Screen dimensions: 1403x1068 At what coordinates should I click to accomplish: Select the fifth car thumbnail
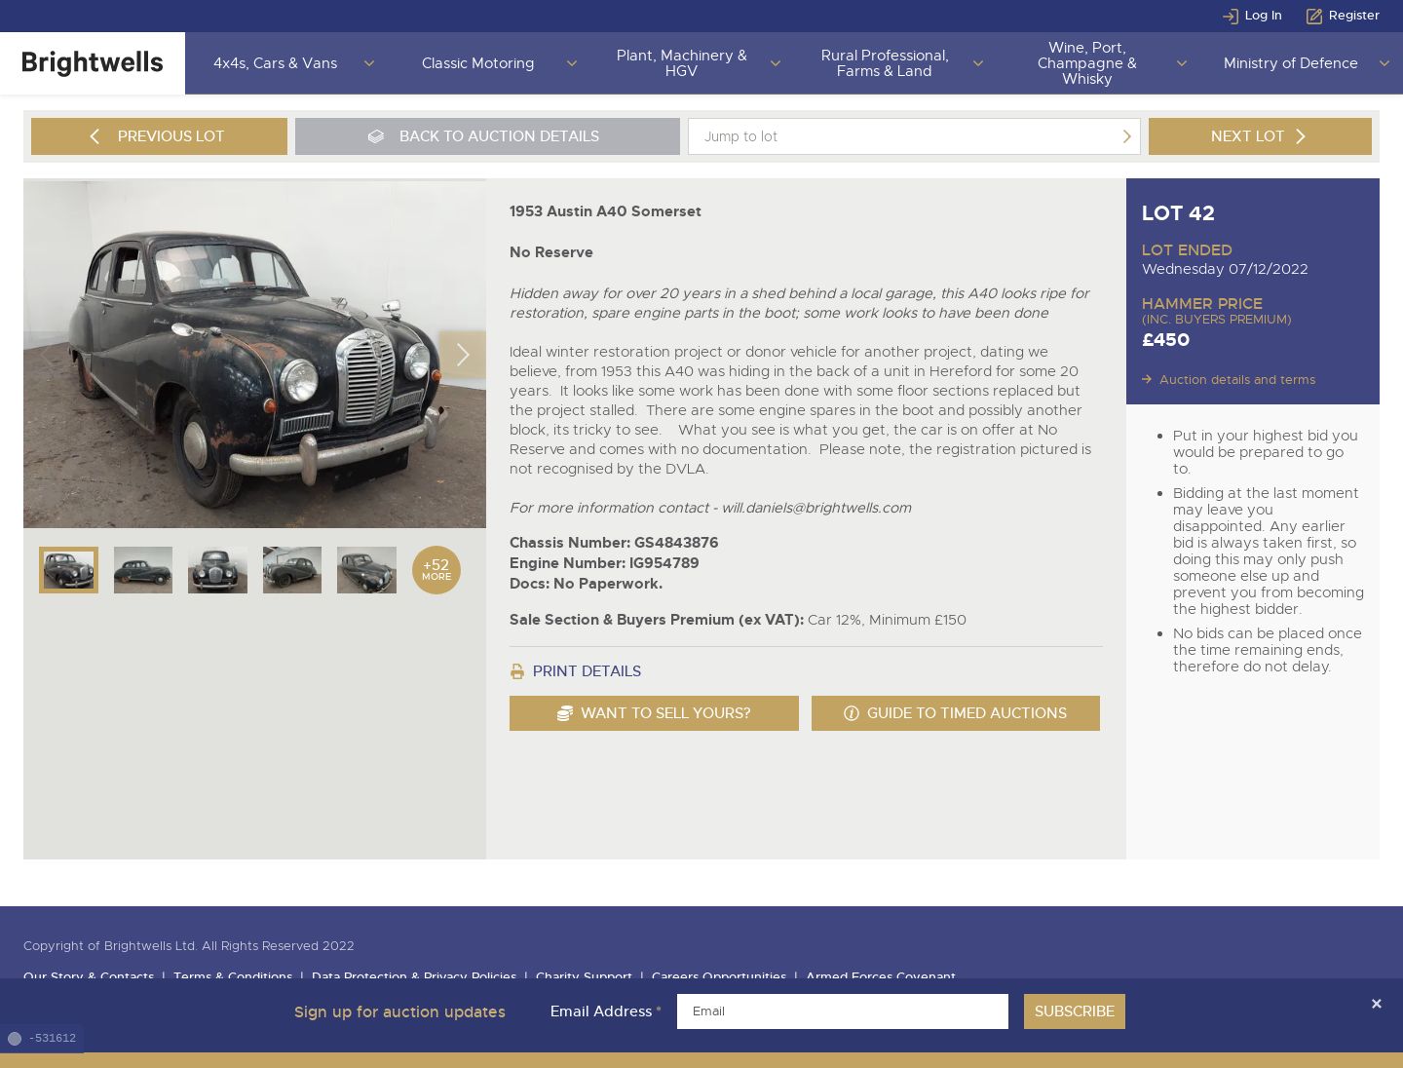coord(366,570)
